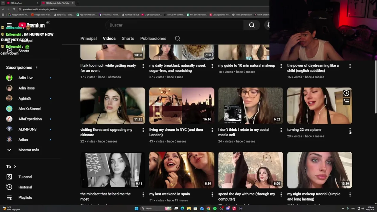Viewport: 377px width, 212px height.
Task: Click the magnifier search button beside Buscar
Action: pyautogui.click(x=252, y=25)
